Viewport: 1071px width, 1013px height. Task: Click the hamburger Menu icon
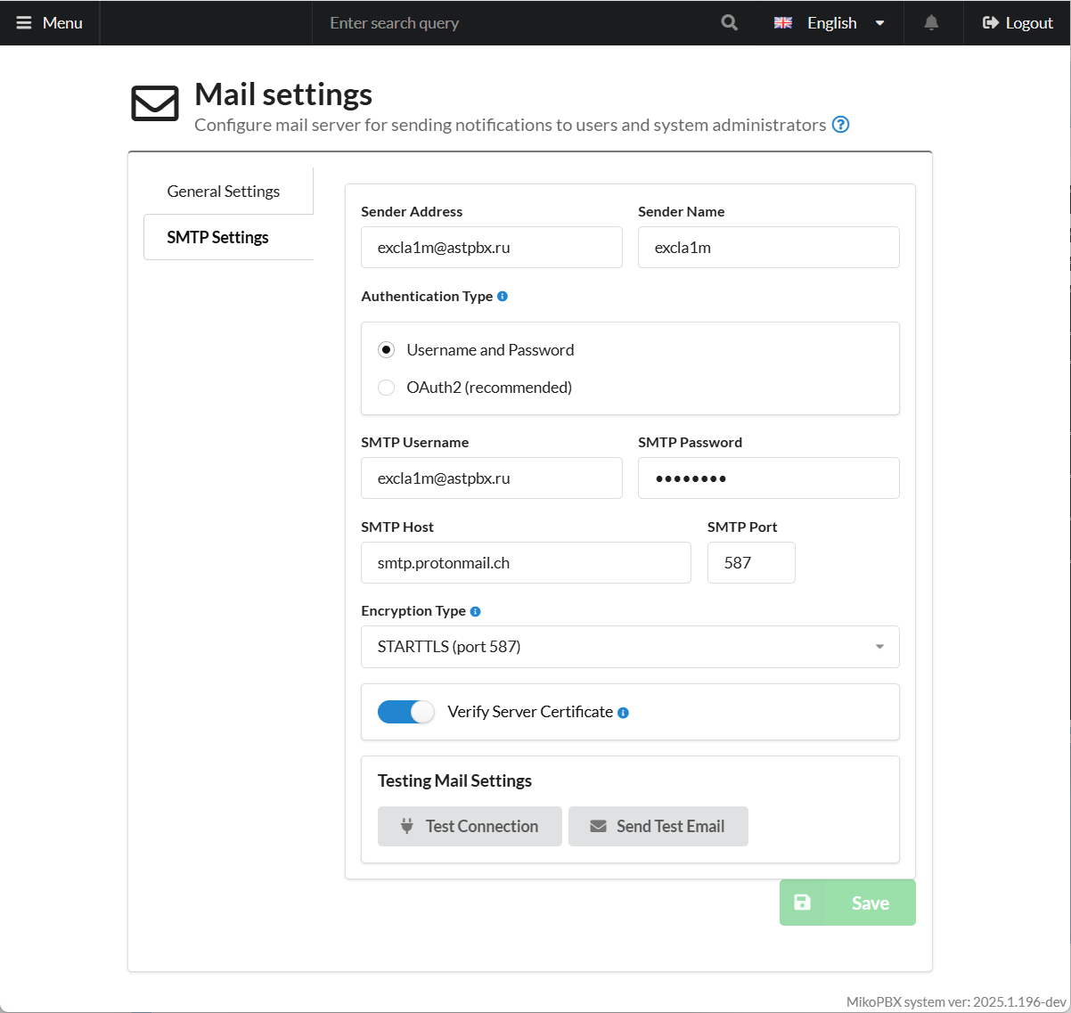(24, 23)
